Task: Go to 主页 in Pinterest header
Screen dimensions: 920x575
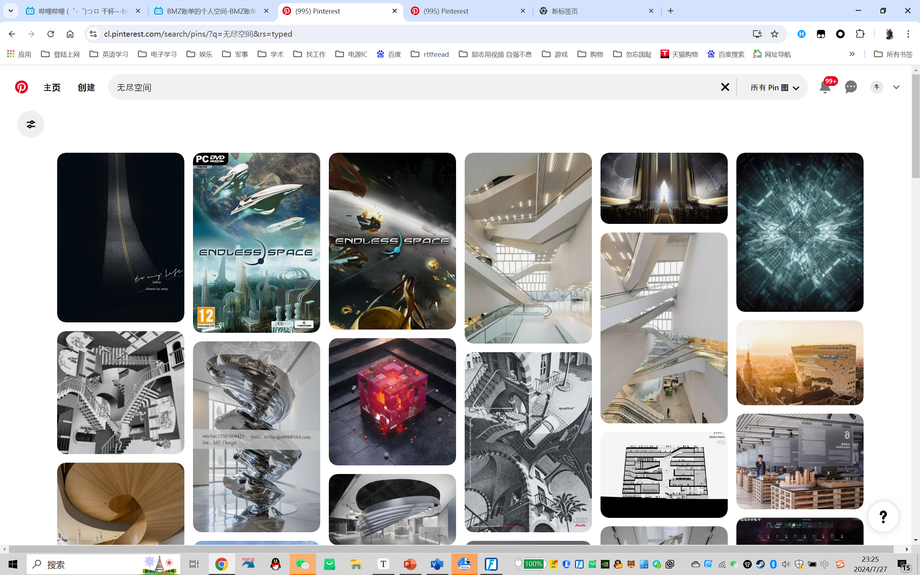Action: 52,87
